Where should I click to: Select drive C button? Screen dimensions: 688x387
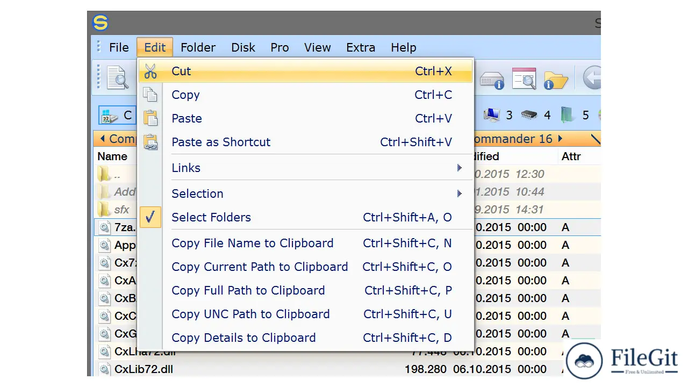[x=117, y=115]
